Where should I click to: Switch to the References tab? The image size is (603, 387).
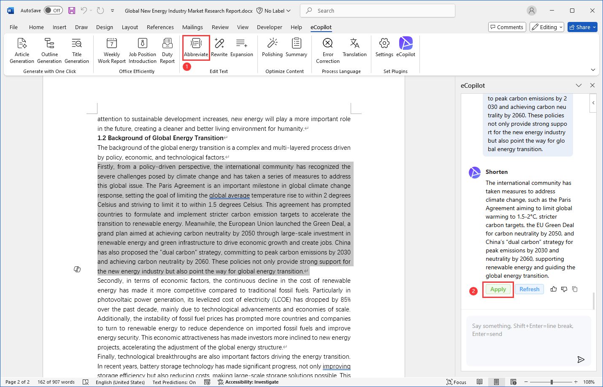tap(160, 27)
